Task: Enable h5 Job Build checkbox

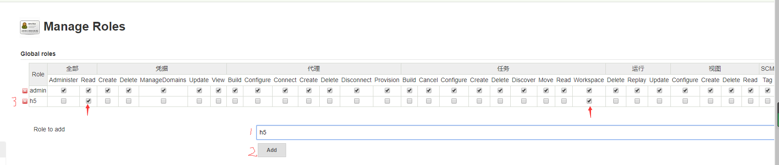Action: click(x=410, y=101)
